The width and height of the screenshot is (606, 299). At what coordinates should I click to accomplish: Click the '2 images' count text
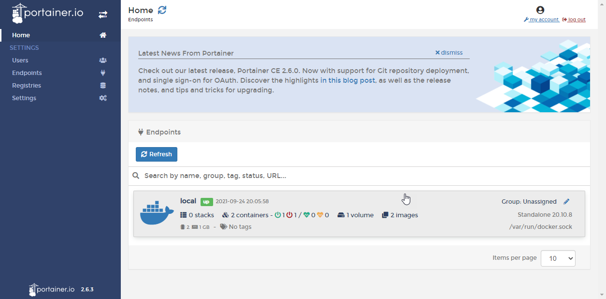(x=404, y=215)
